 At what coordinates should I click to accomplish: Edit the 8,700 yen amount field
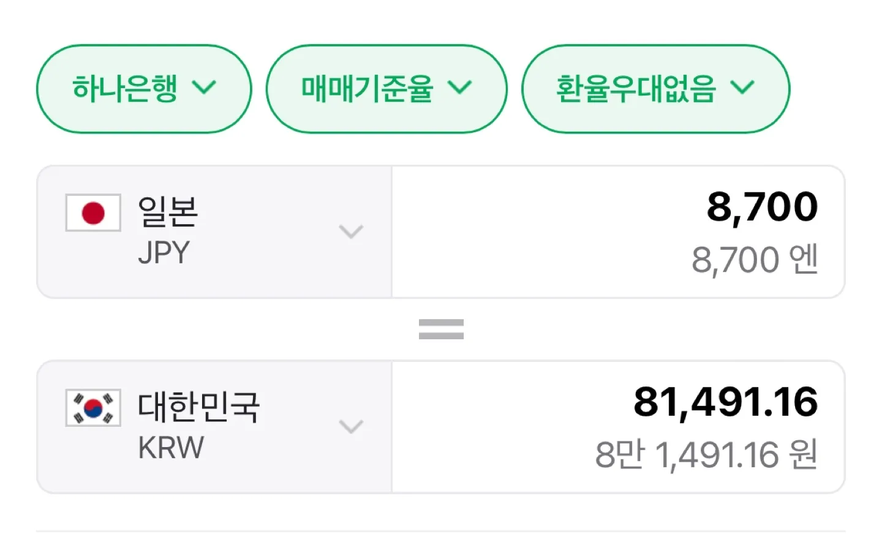[618, 231]
